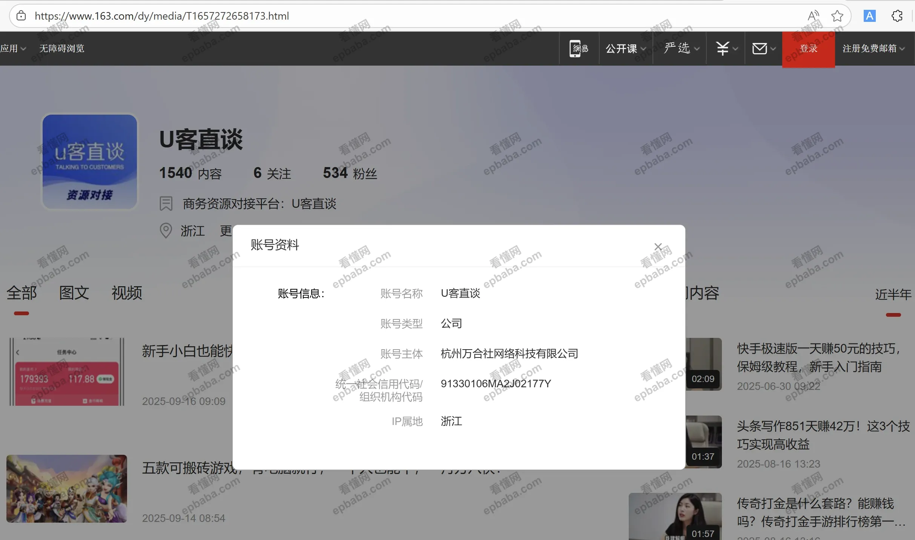Click the 公司 account type value
Screen dimensions: 915x540
(451, 324)
